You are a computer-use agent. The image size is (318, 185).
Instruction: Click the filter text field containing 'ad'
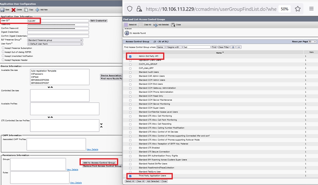tap(197, 47)
